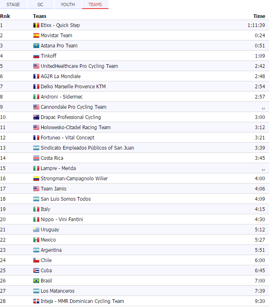This screenshot has height=307, width=270.
Task: Click the US flag beside Holowesko-Citadel
Action: tap(36, 128)
